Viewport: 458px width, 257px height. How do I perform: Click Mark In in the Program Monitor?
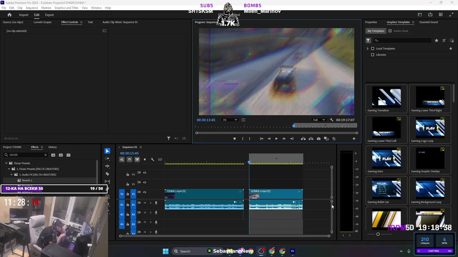tap(243, 138)
